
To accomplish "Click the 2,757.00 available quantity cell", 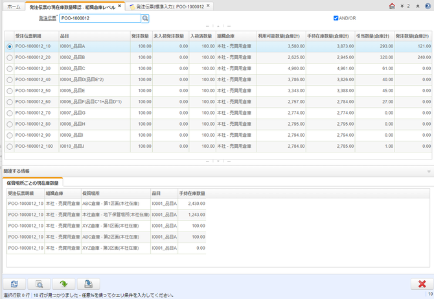I will (x=282, y=102).
